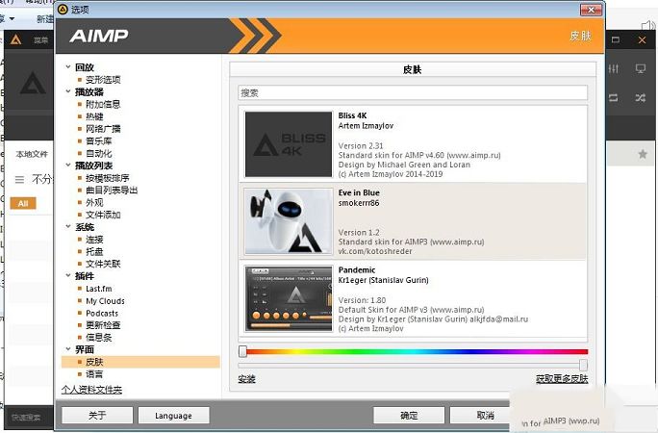
Task: Click the 搜索 skin search field
Action: [x=413, y=92]
